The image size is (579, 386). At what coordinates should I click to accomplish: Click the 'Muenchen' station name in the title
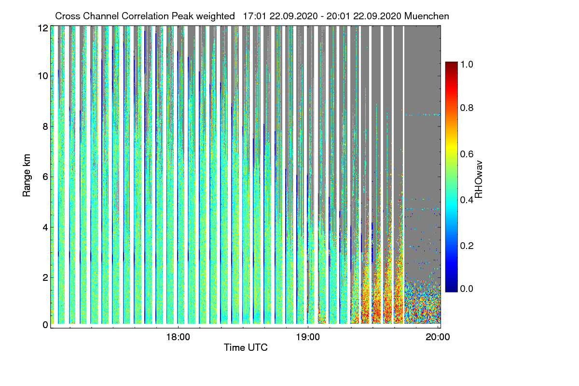(427, 16)
